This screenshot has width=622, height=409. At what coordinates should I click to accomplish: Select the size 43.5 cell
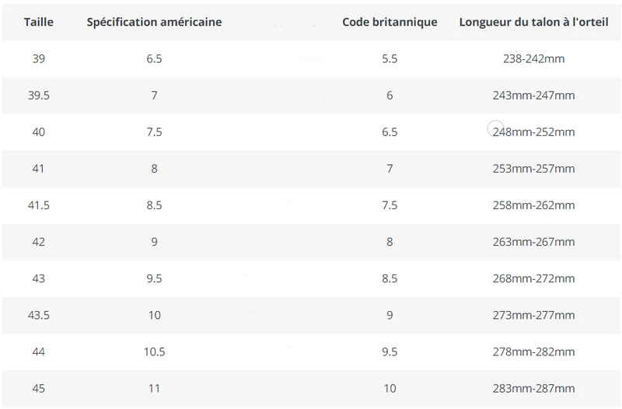click(x=38, y=315)
